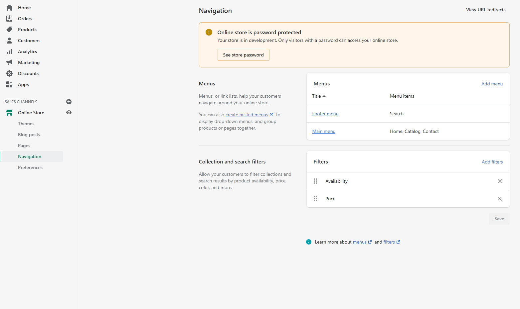Remove the Price filter

click(x=499, y=198)
